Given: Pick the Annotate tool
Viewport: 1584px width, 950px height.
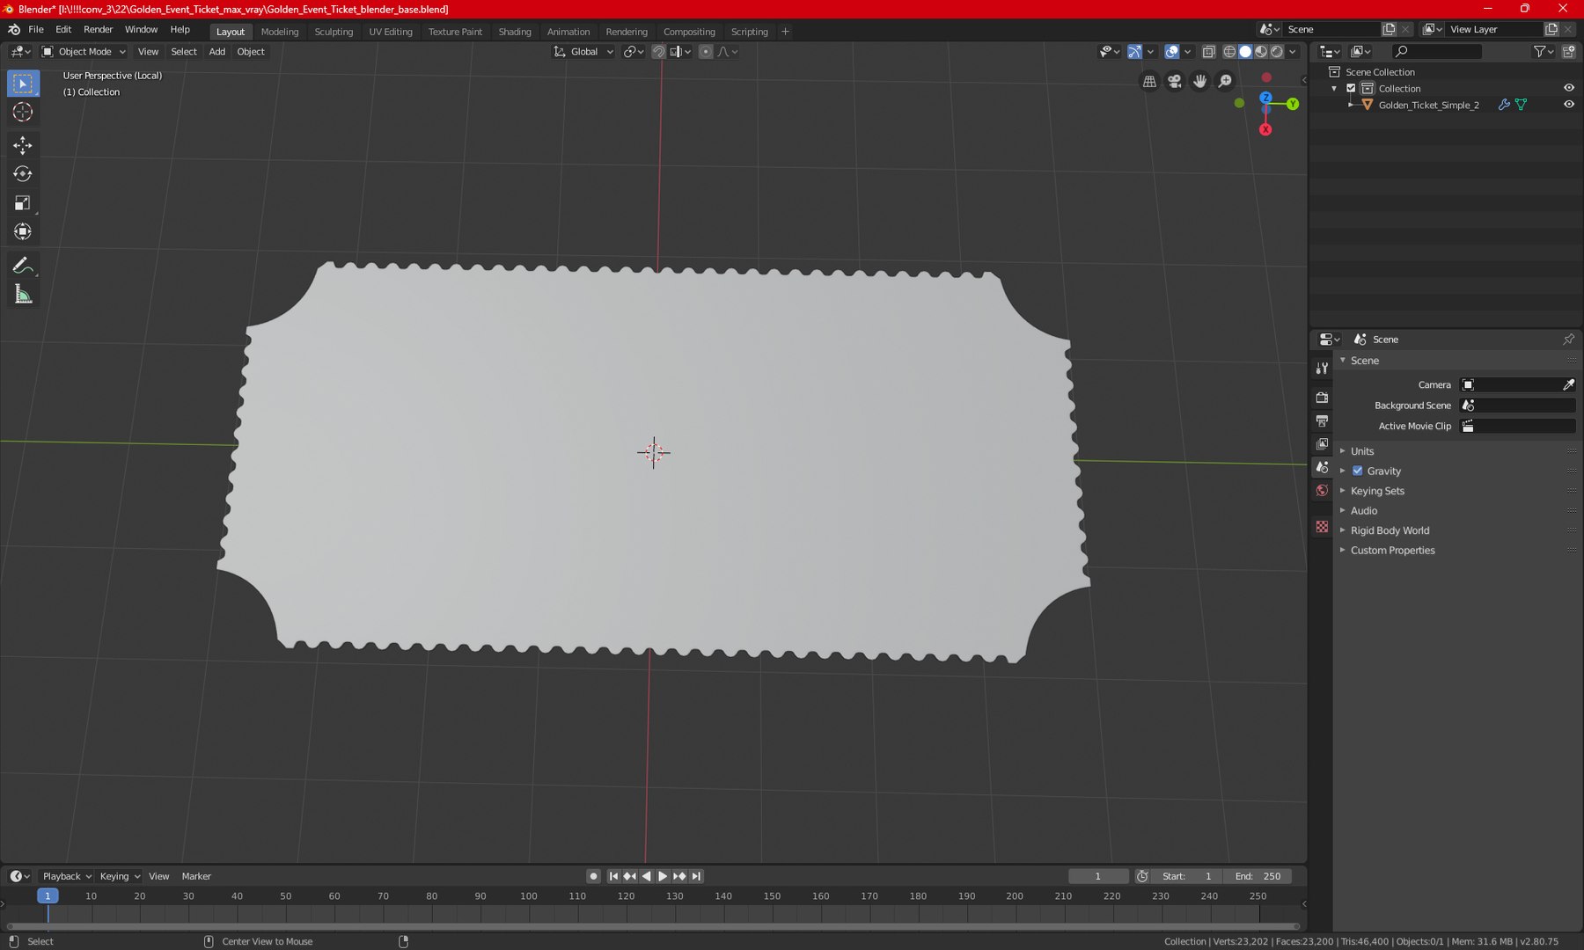Looking at the screenshot, I should click(23, 266).
